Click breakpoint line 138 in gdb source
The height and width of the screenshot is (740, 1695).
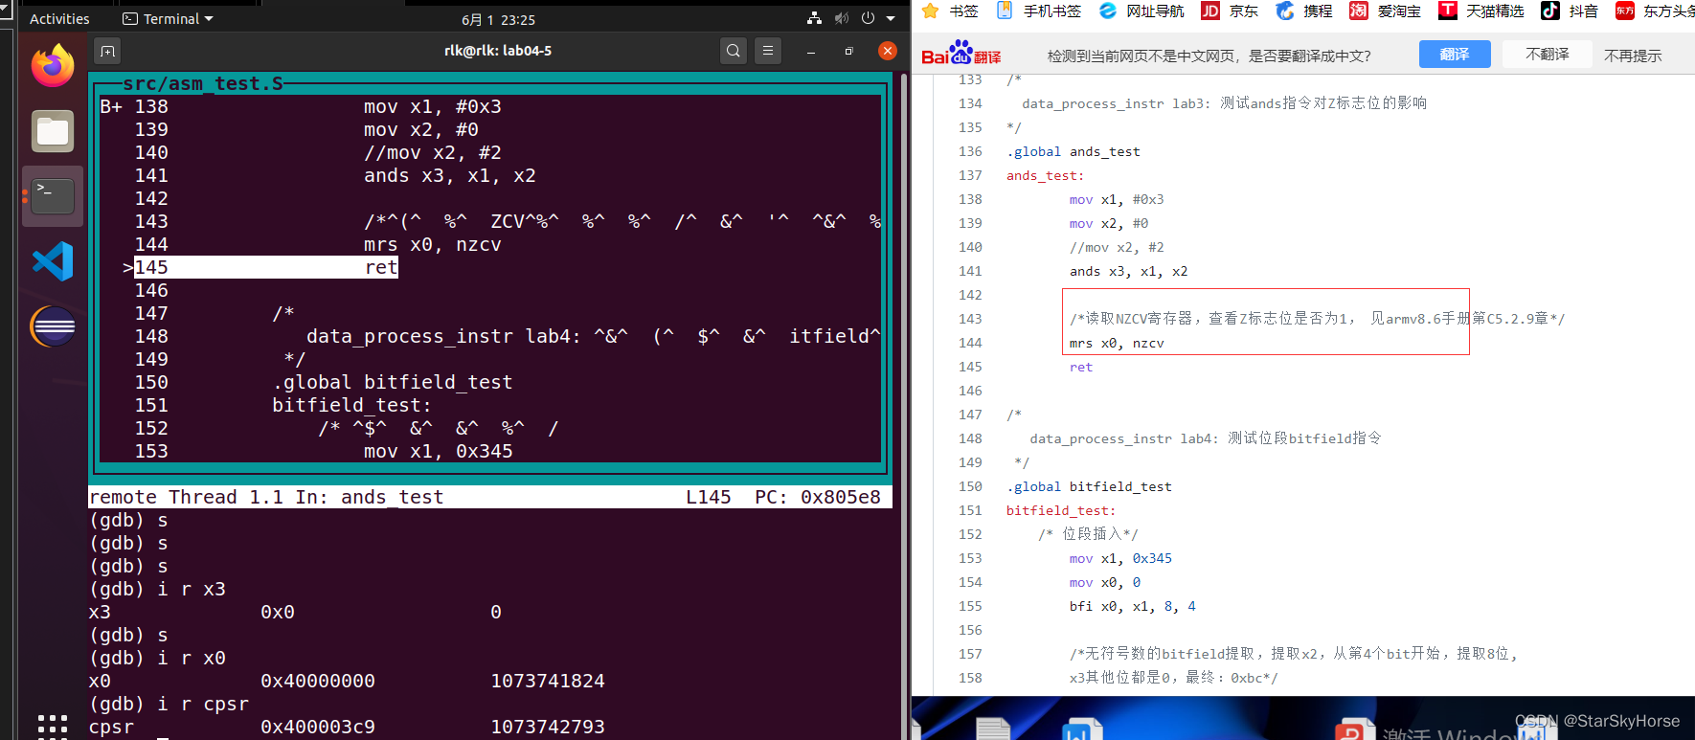[301, 106]
